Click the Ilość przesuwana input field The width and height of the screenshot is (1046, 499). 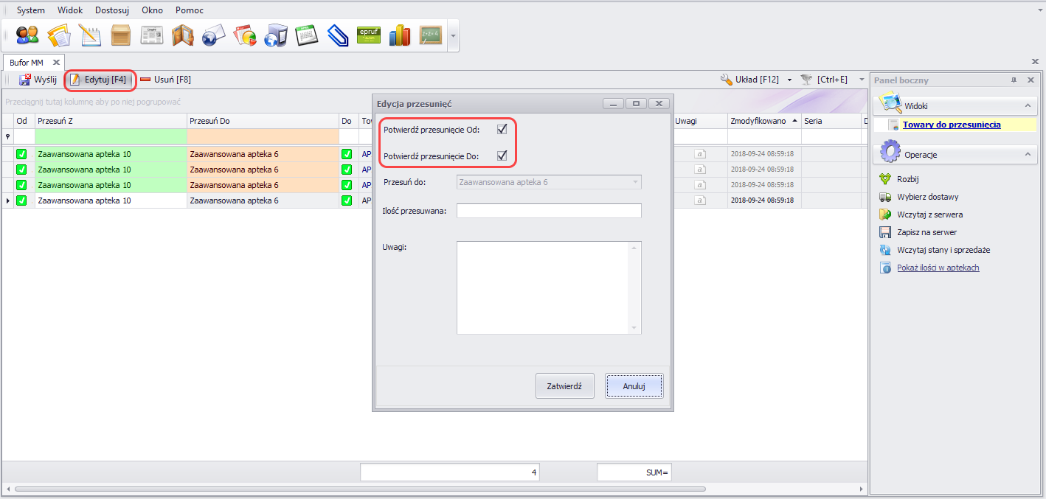click(x=549, y=212)
